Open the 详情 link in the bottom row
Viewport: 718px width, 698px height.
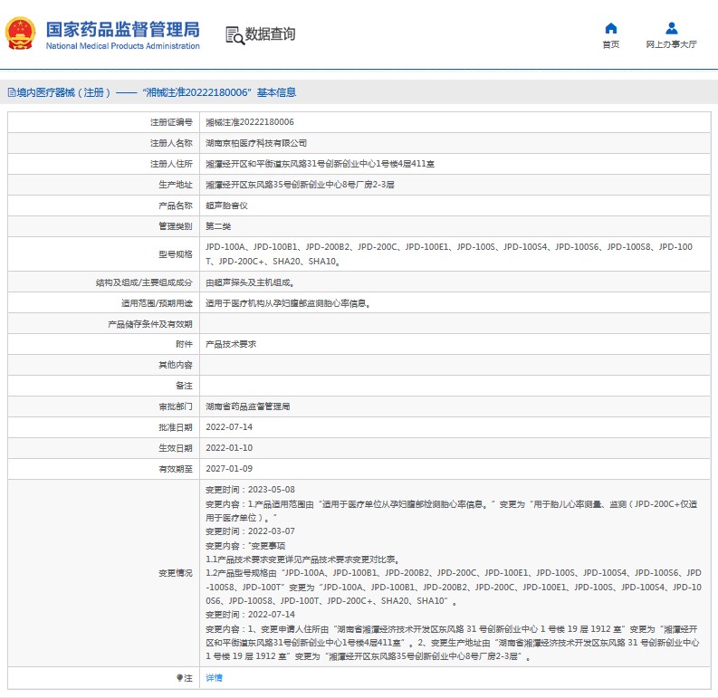(x=214, y=677)
